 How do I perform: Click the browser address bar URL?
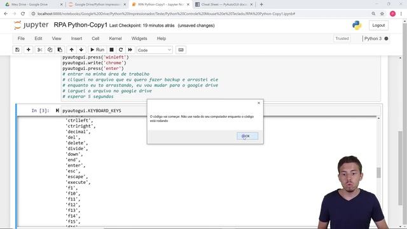click(x=166, y=14)
